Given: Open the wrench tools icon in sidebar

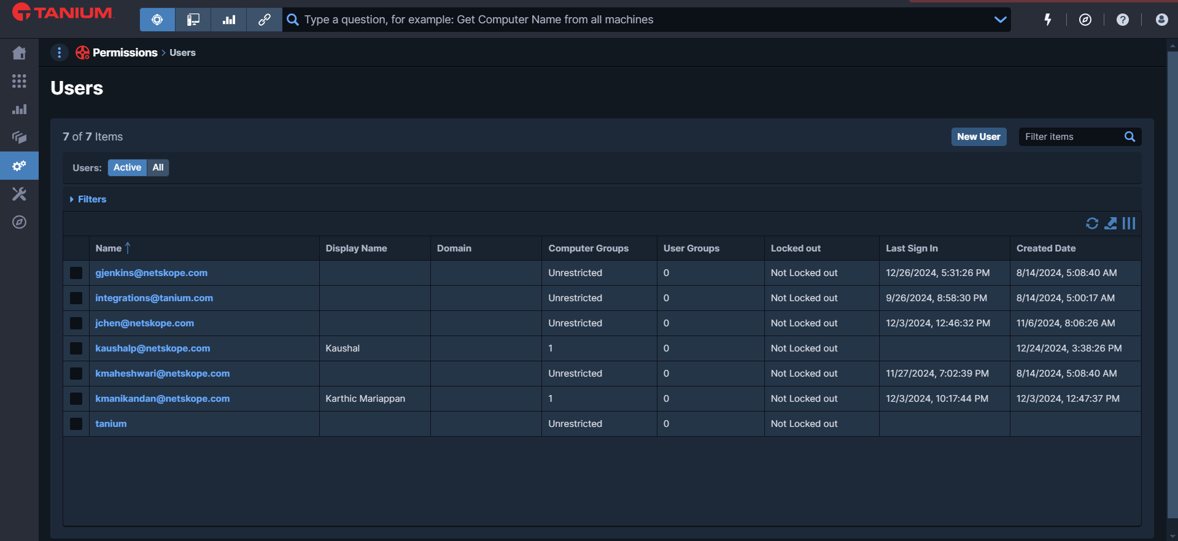Looking at the screenshot, I should point(19,194).
